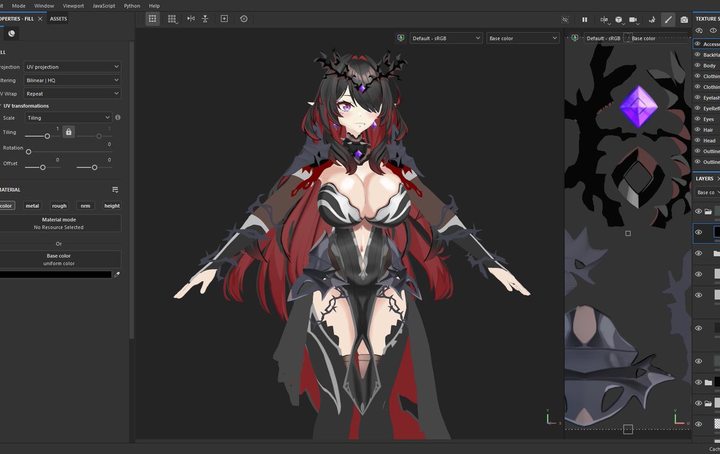Screen dimensions: 720x454
Task: Select the Accessories texture set row
Action: pyautogui.click(x=706, y=44)
